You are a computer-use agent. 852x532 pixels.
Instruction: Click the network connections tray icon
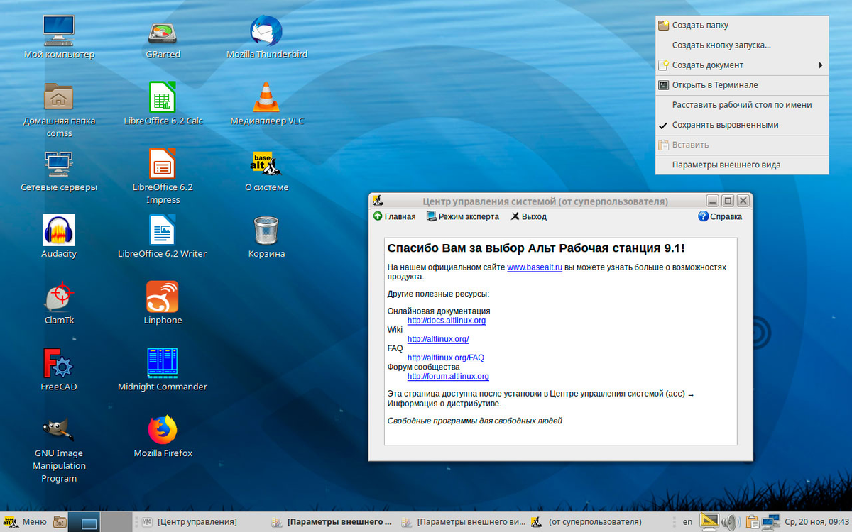tap(770, 522)
